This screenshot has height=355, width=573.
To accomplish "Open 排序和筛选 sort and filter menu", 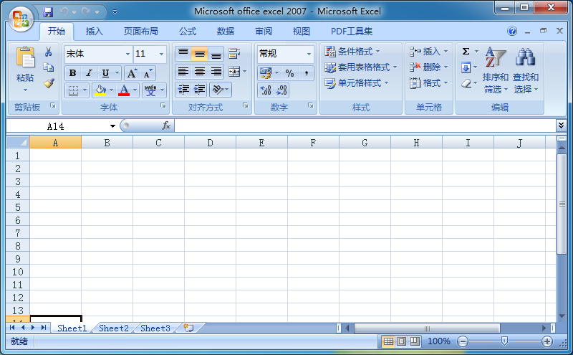I will [x=495, y=70].
